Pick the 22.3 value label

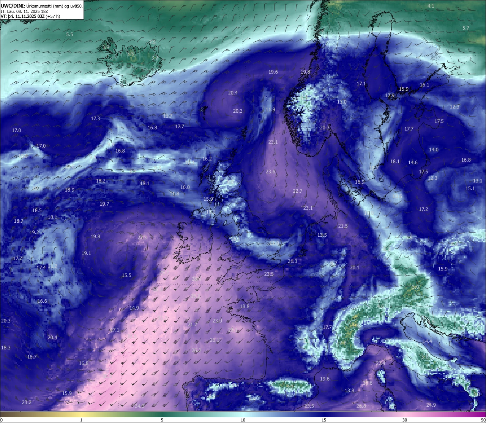pos(142,238)
